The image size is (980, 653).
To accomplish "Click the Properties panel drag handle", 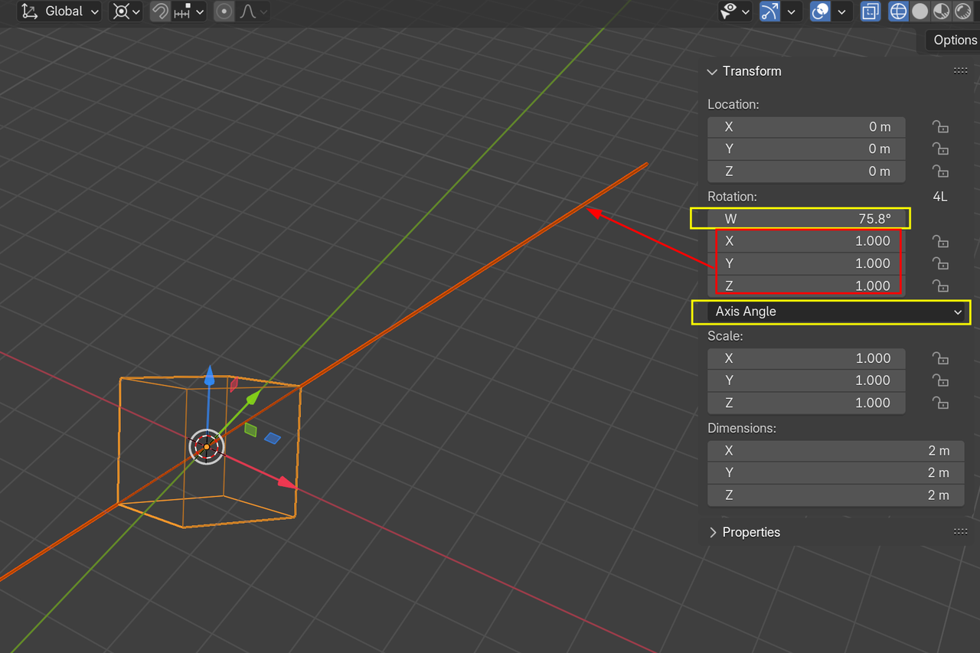I will (960, 531).
